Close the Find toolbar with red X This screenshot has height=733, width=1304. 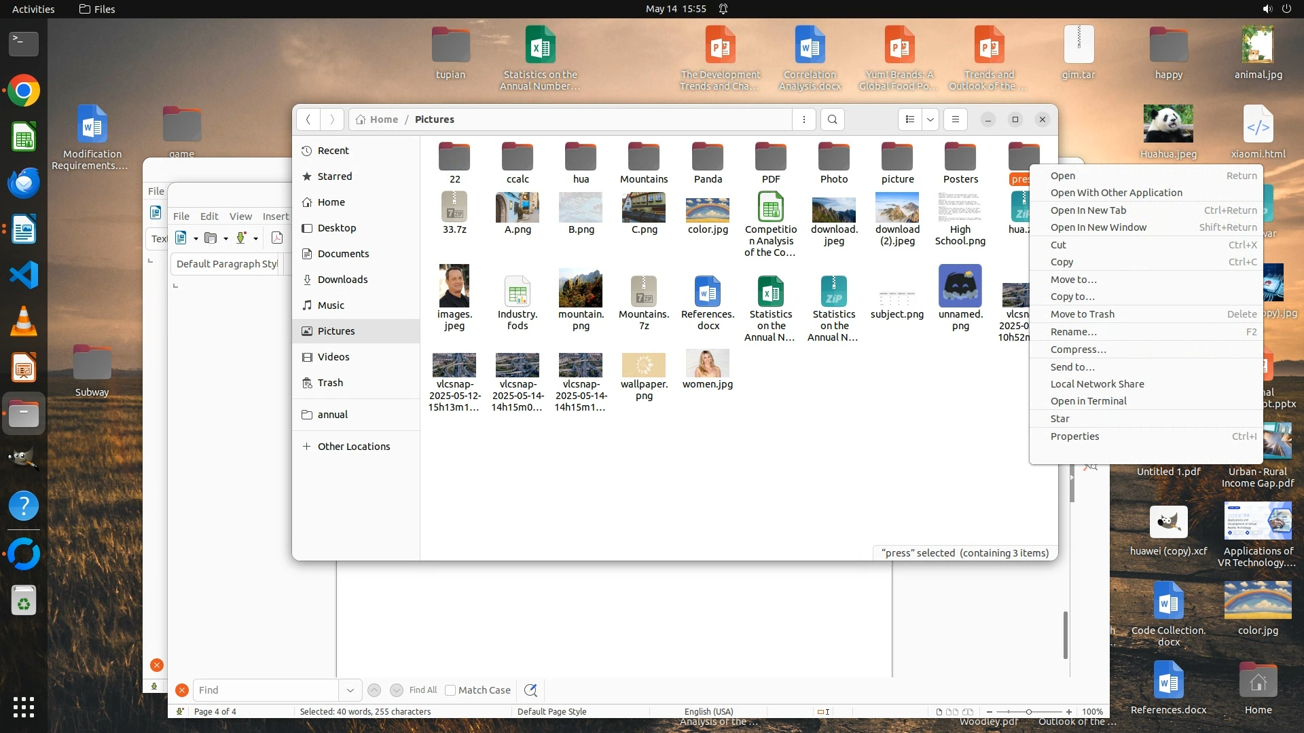click(181, 690)
